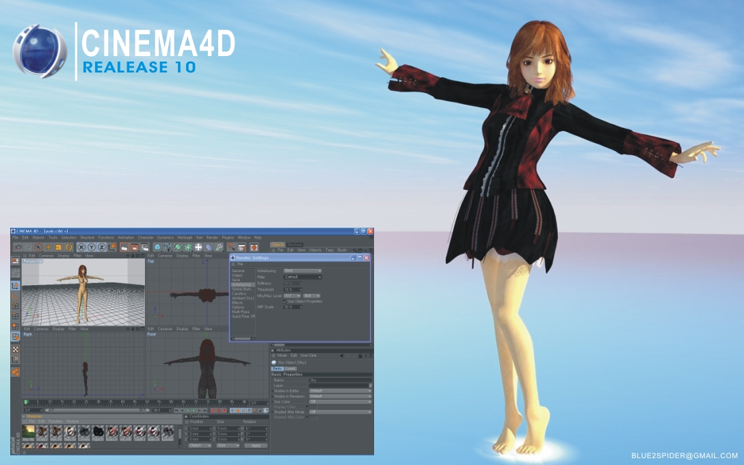This screenshot has height=465, width=744.
Task: Open the Plugins menu
Action: [x=228, y=238]
